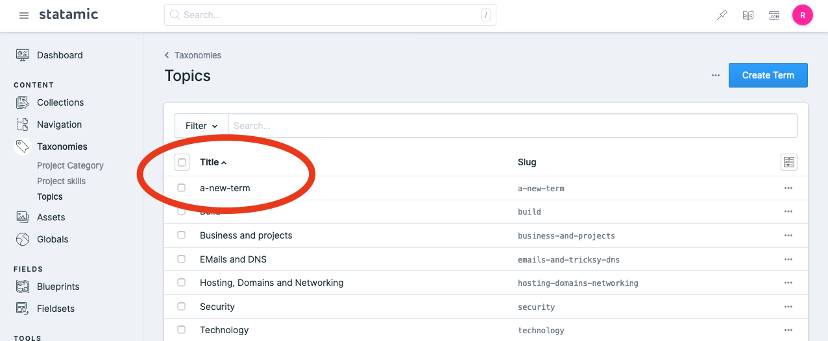Open Blueprints from the sidebar
The width and height of the screenshot is (828, 341).
(58, 287)
